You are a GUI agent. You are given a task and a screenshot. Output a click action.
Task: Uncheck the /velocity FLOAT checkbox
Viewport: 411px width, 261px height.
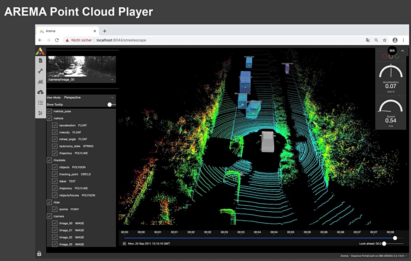(x=55, y=133)
